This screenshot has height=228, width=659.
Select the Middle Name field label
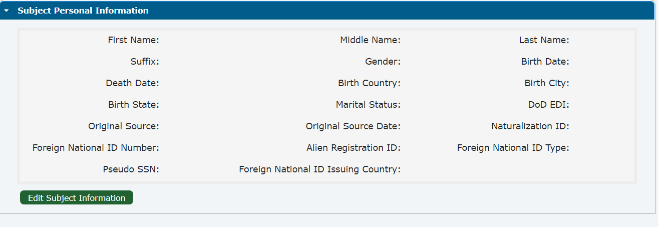pos(370,40)
